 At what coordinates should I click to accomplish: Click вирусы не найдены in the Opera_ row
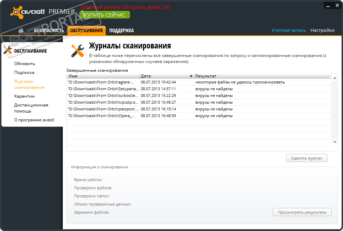pyautogui.click(x=214, y=116)
